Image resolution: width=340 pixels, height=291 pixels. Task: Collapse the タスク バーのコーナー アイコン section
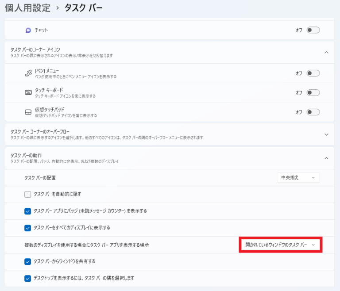coord(326,52)
